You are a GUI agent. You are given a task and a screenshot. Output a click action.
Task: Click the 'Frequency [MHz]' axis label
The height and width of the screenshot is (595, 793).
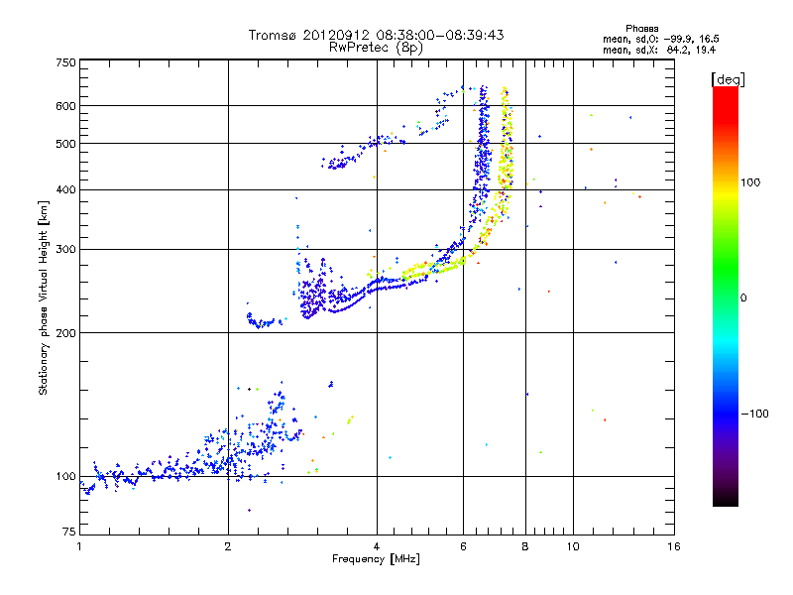pos(376,559)
